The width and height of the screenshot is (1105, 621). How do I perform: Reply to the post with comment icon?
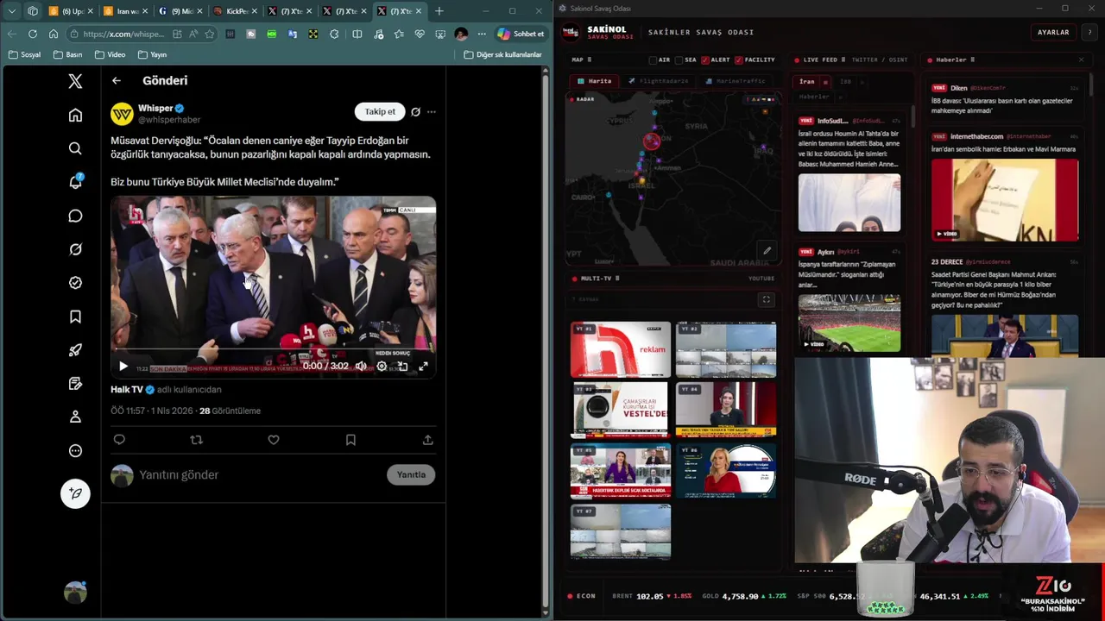coord(119,440)
